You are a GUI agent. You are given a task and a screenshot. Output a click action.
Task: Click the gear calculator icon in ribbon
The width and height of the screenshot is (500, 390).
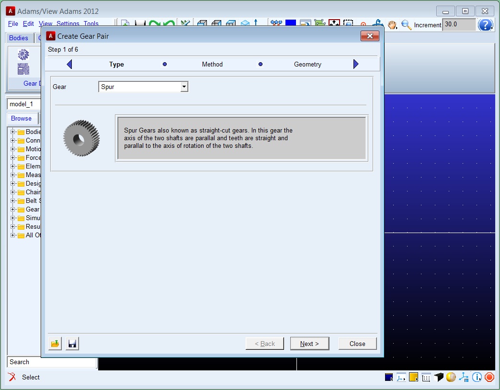23,69
